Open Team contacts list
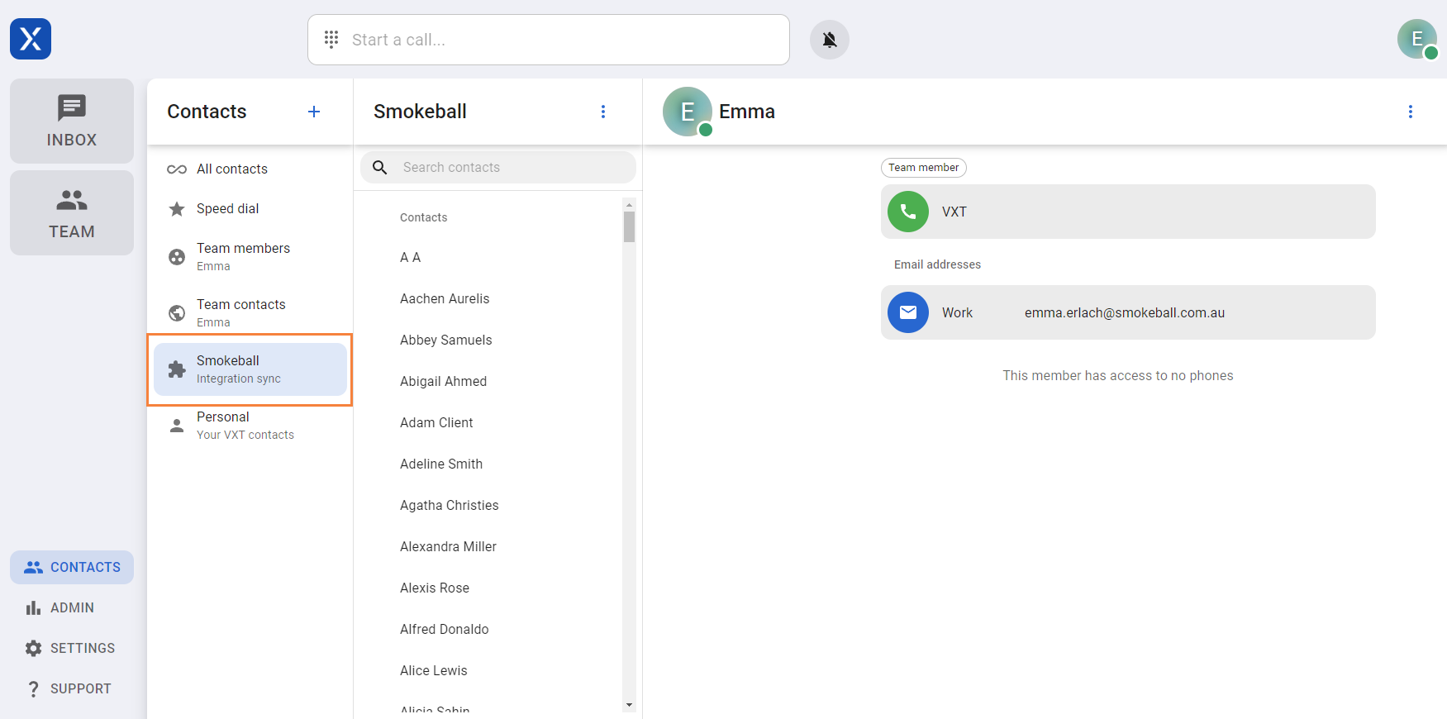This screenshot has height=719, width=1447. [250, 312]
